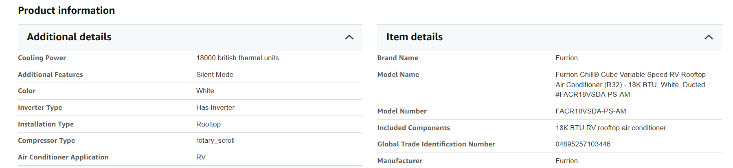The width and height of the screenshot is (733, 168).
Task: Select the 'Furrion' Manufacturer value
Action: pos(566,161)
